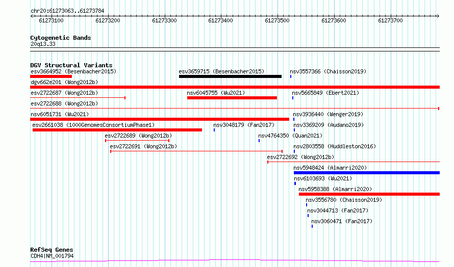Click ruler position 61273500
454x267 pixels.
277,20
